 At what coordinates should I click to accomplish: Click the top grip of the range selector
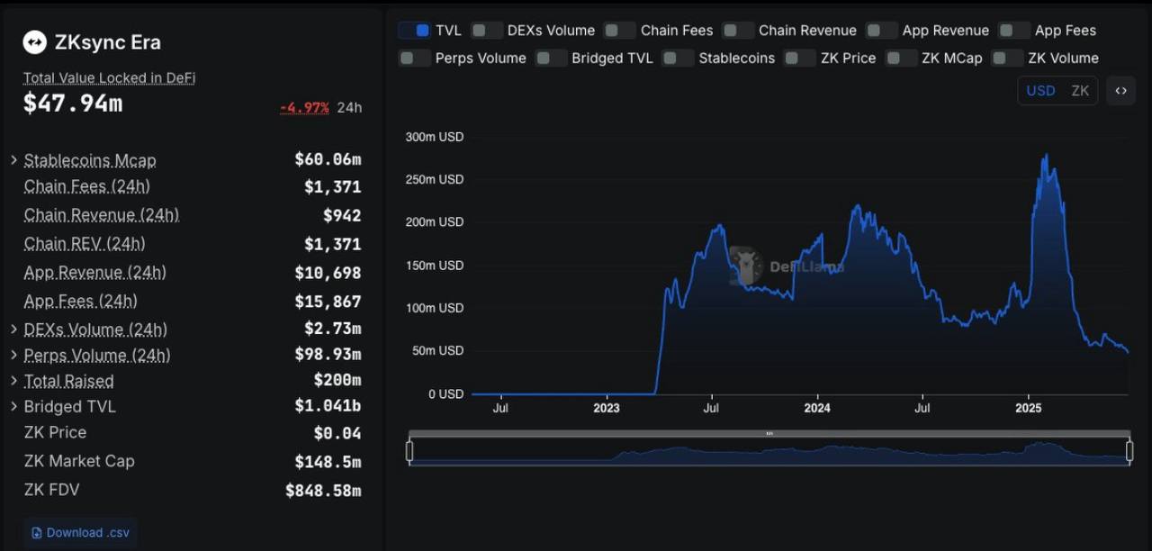tap(769, 434)
